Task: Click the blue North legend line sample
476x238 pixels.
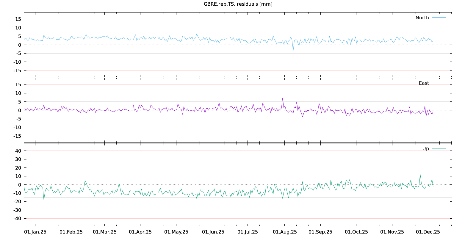Action: coord(439,18)
